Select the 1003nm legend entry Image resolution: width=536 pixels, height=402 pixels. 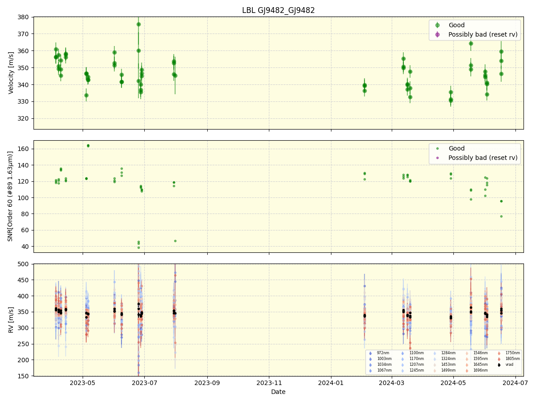point(380,359)
